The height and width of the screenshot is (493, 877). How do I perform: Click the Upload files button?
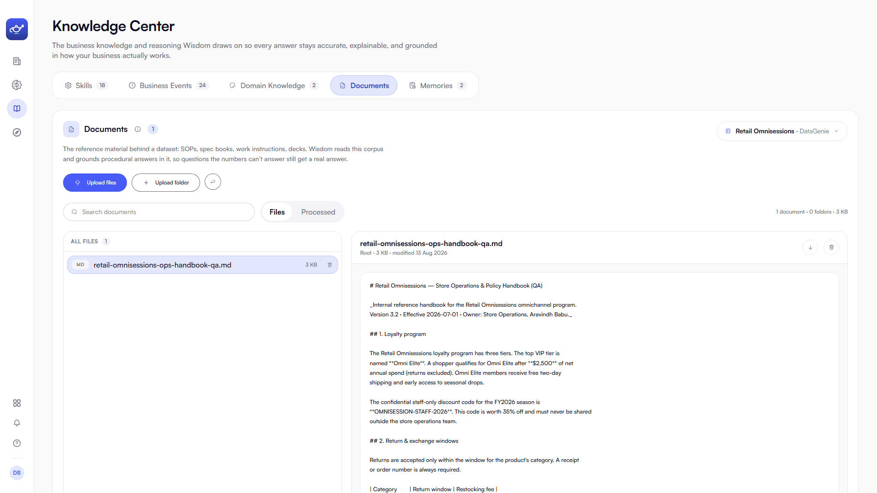pos(95,183)
